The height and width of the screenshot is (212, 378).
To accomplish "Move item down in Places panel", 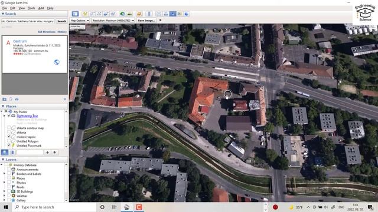I will [x=55, y=153].
